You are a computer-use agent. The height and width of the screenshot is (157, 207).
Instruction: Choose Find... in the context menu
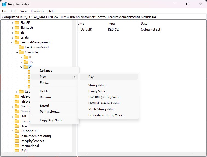[54, 83]
